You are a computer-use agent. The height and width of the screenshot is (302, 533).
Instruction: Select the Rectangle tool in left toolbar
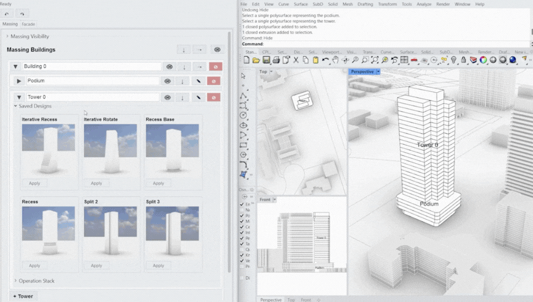pos(243,145)
